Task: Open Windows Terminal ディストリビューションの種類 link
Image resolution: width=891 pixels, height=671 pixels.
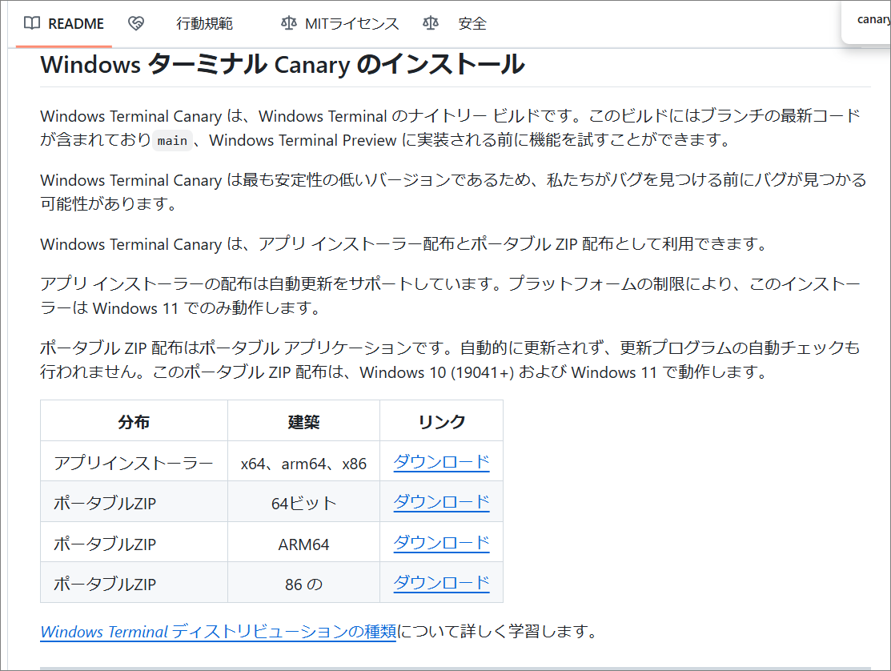Action: click(x=219, y=632)
